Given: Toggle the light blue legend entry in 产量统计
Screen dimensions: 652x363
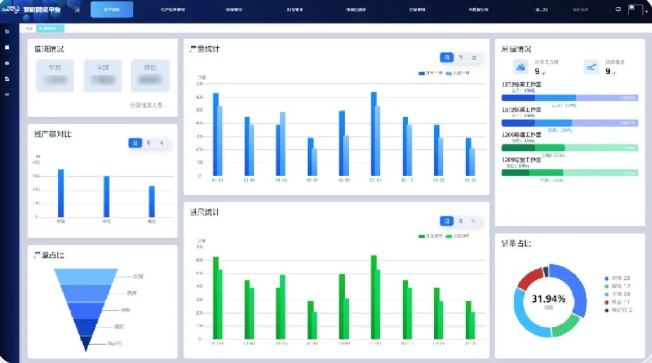Looking at the screenshot, I should coord(458,73).
